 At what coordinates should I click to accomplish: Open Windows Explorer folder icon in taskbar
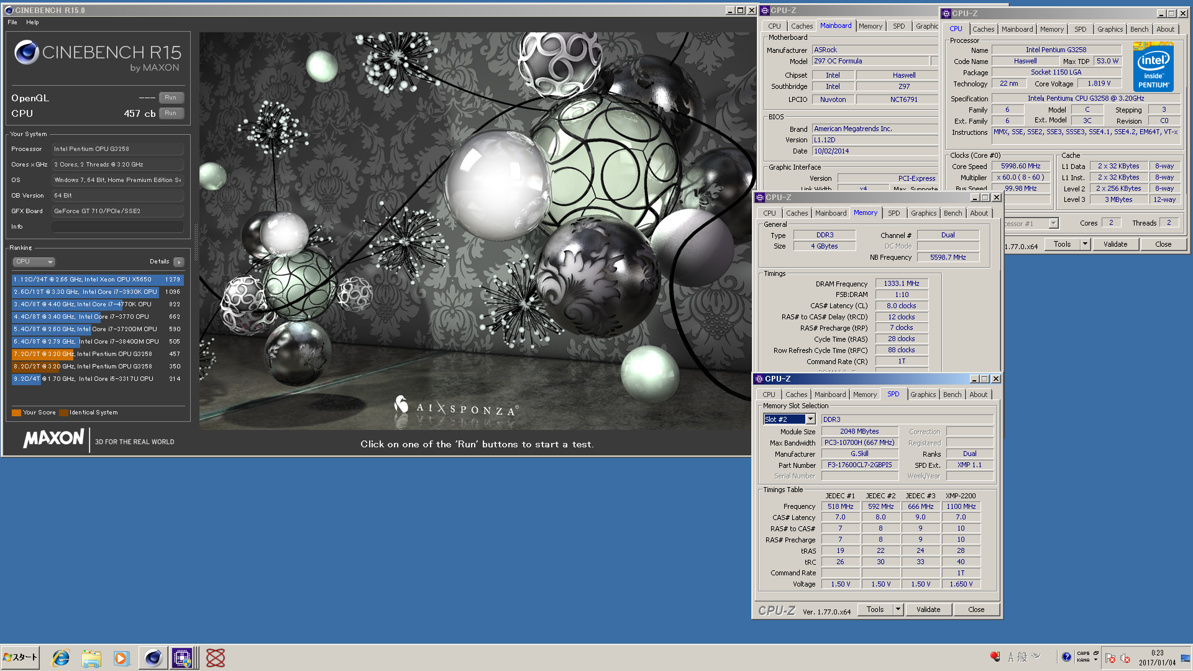tap(91, 658)
